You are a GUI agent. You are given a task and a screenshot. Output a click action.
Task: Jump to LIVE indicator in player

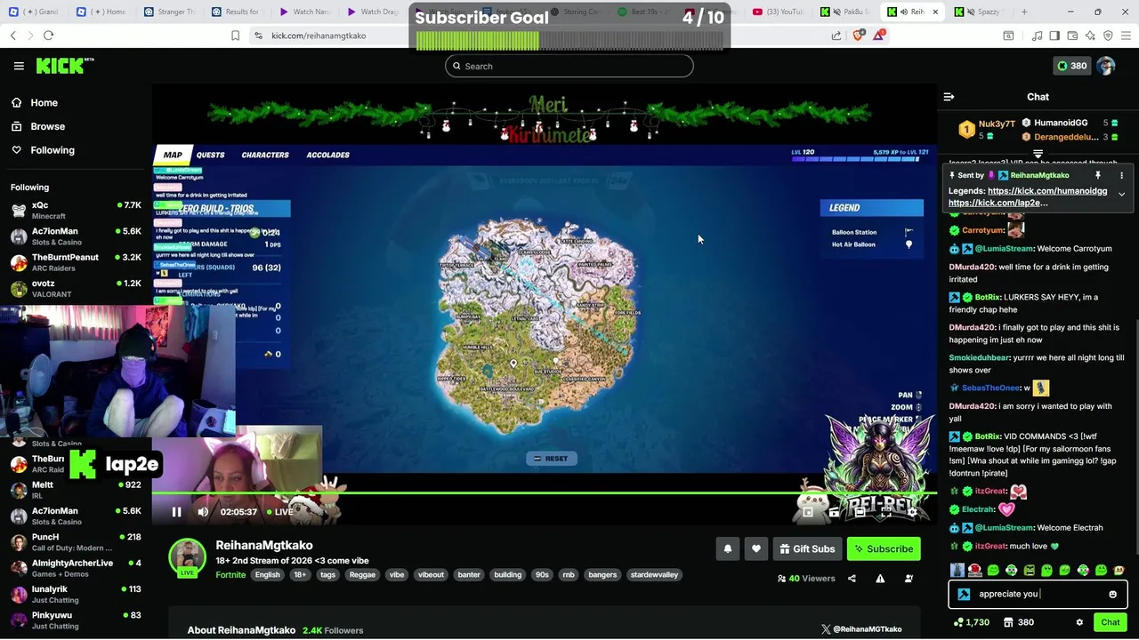280,512
